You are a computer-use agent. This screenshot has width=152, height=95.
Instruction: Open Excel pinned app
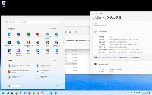28,35
